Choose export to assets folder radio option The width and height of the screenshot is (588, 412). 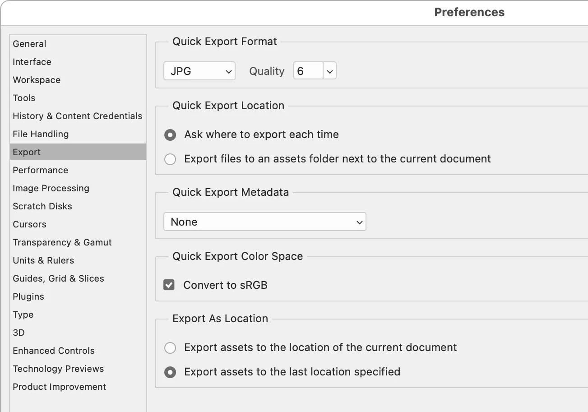pos(170,159)
